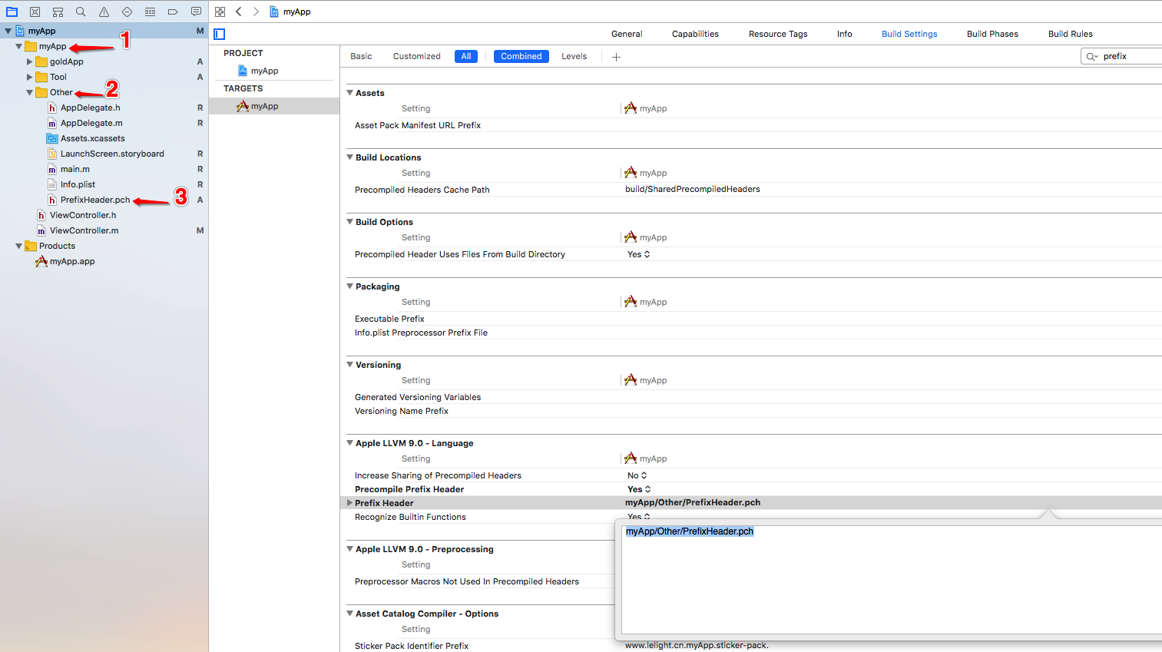
Task: Switch to the Resource Tags tab
Action: point(778,34)
